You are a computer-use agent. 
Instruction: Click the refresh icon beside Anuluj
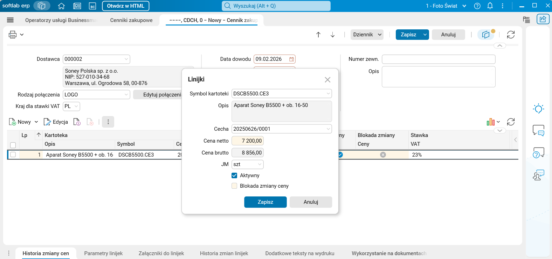511,35
